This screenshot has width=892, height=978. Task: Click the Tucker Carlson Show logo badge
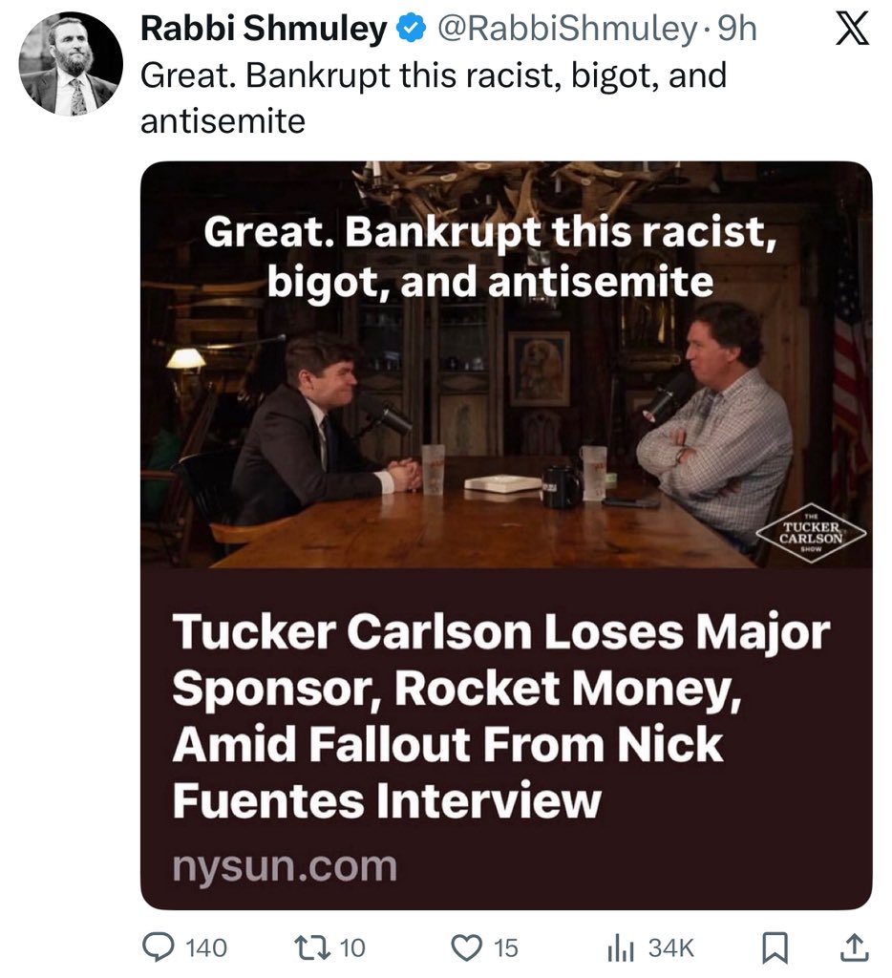[x=812, y=533]
